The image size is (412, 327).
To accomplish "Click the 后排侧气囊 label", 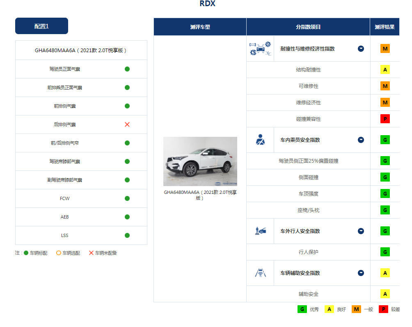I will (x=65, y=124).
